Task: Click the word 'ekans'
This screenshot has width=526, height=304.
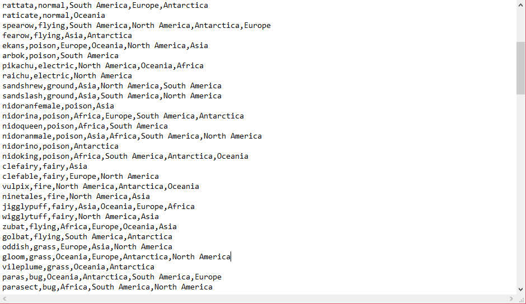Action: pyautogui.click(x=13, y=46)
